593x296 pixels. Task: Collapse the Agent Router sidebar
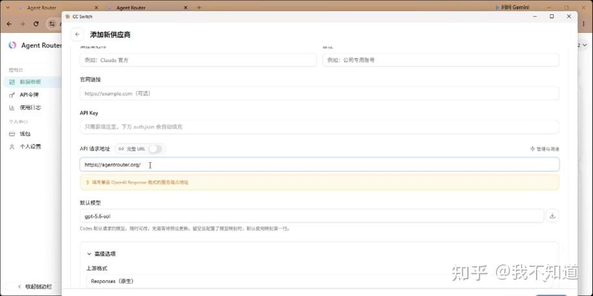point(35,286)
